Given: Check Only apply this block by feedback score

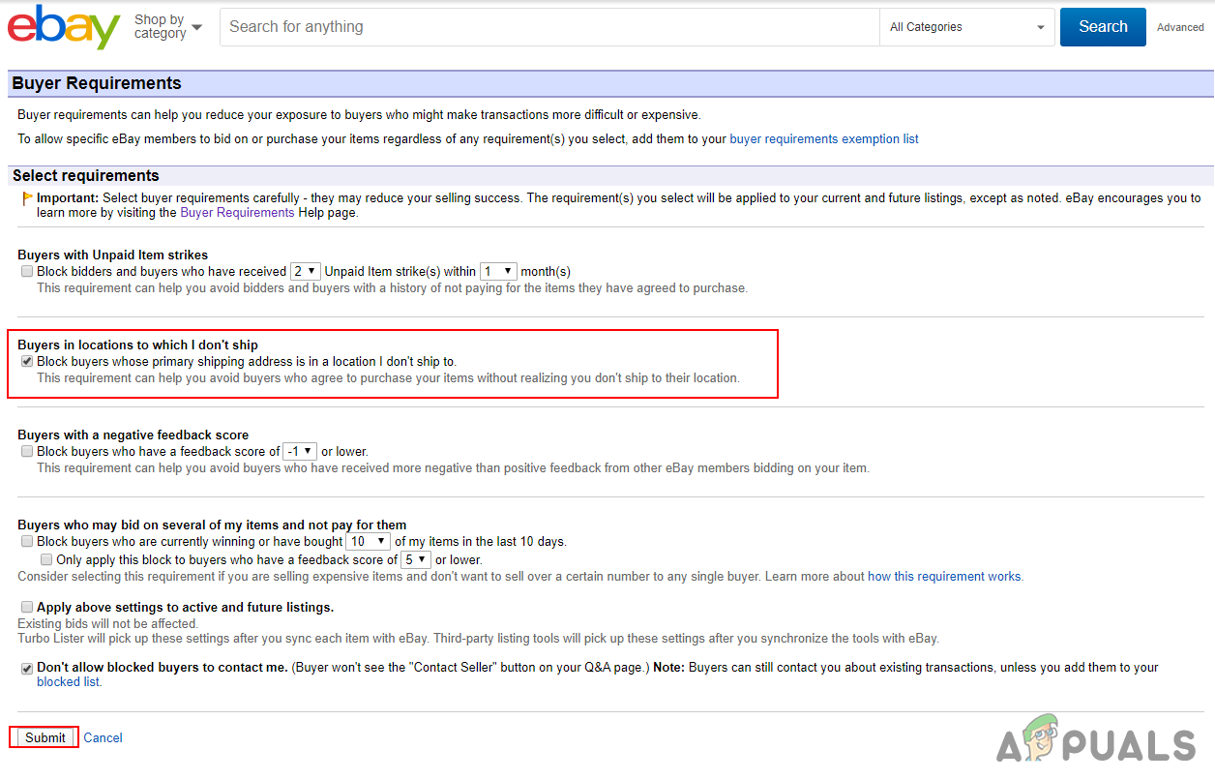Looking at the screenshot, I should [46, 560].
